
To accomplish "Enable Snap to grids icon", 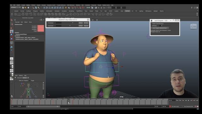I will tap(73, 8).
